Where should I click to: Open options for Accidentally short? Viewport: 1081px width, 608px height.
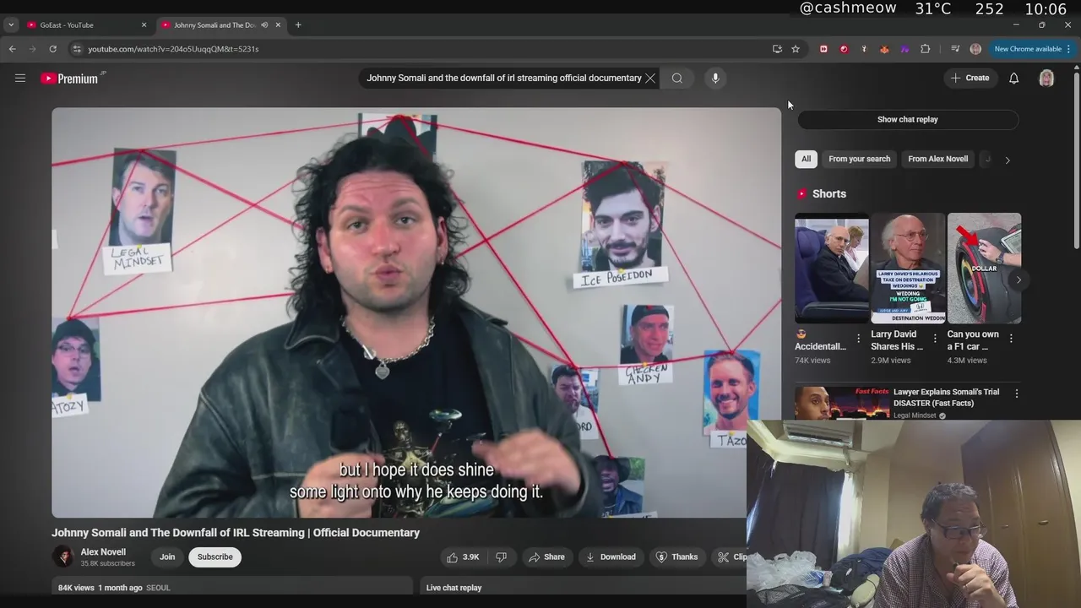pos(858,339)
